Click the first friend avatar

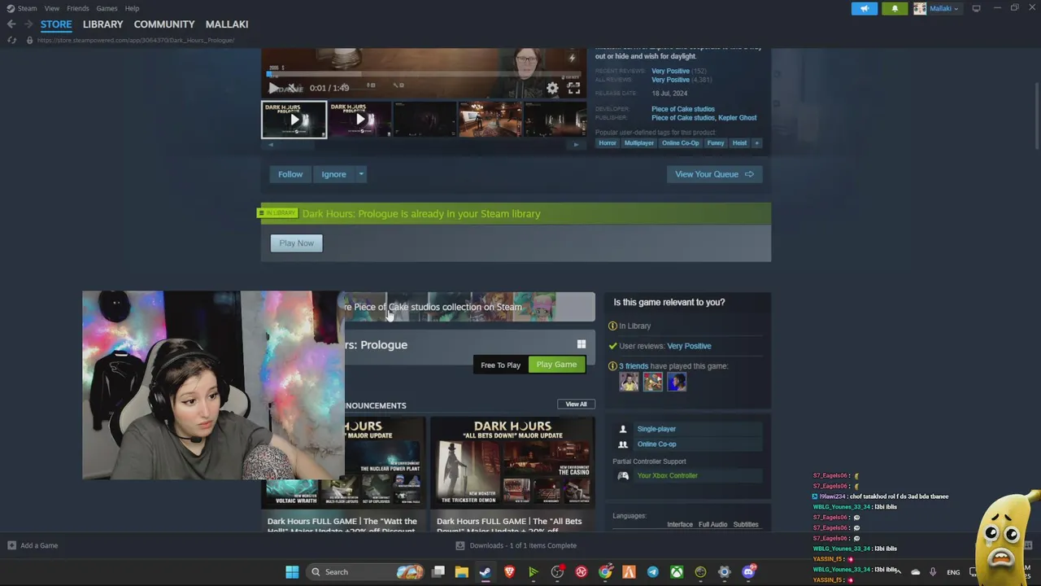[x=629, y=382]
